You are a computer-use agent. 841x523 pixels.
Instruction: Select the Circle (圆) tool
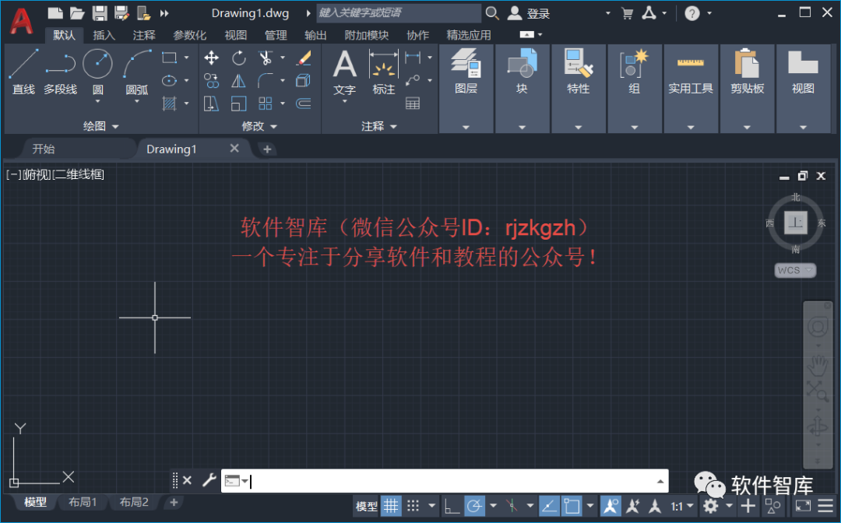click(x=97, y=65)
